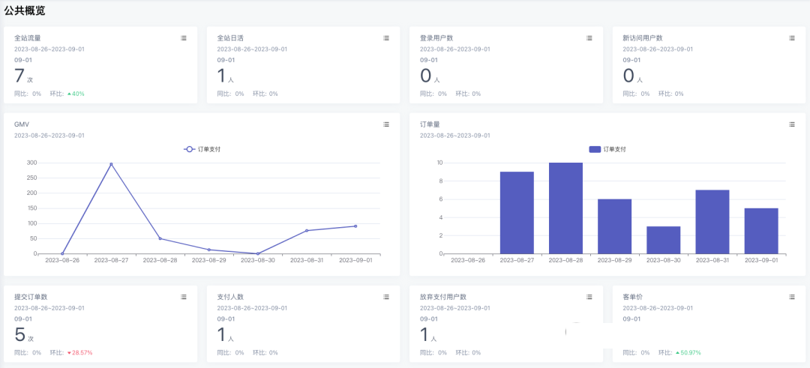
Task: Click the 全站流量 card title
Action: [x=28, y=38]
